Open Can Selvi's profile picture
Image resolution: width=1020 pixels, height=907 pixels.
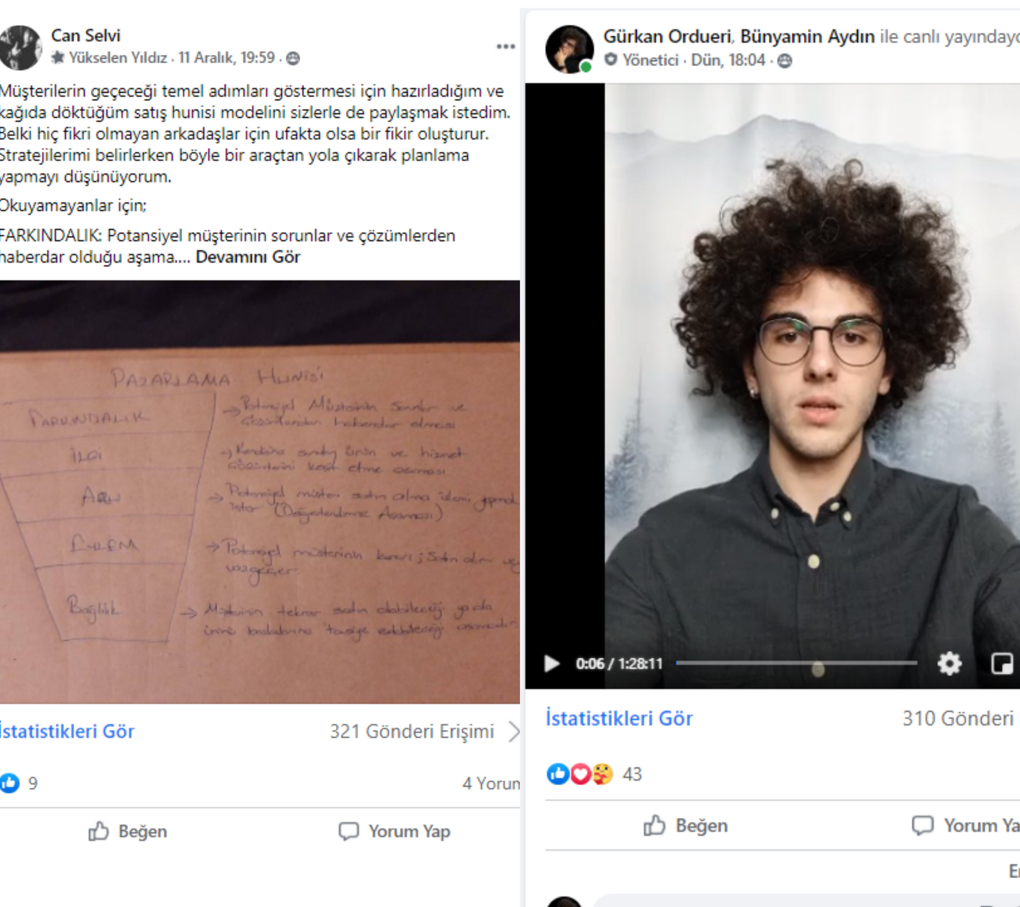21,47
